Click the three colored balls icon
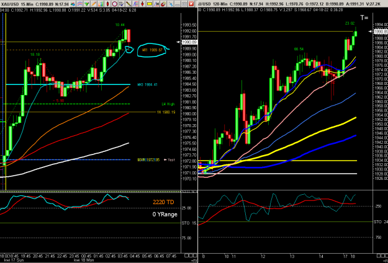Viewport: 388px width, 263px height. click(x=73, y=4)
